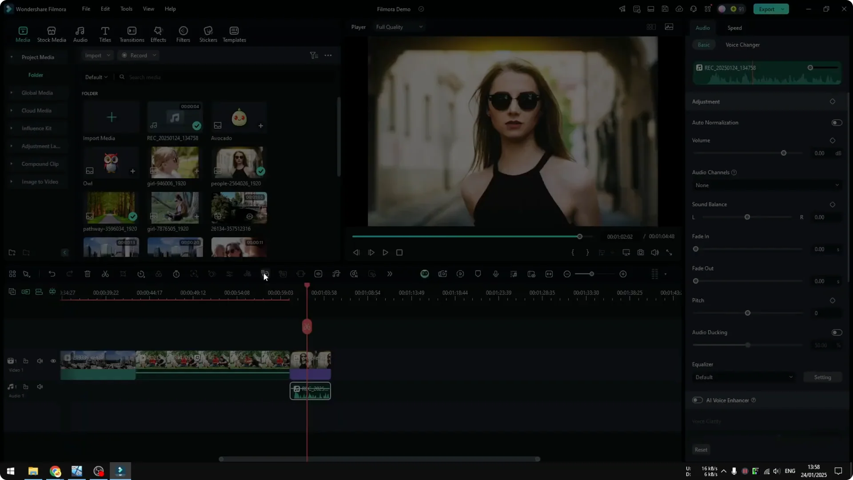Click the filter/sort icon in media panel

click(314, 55)
